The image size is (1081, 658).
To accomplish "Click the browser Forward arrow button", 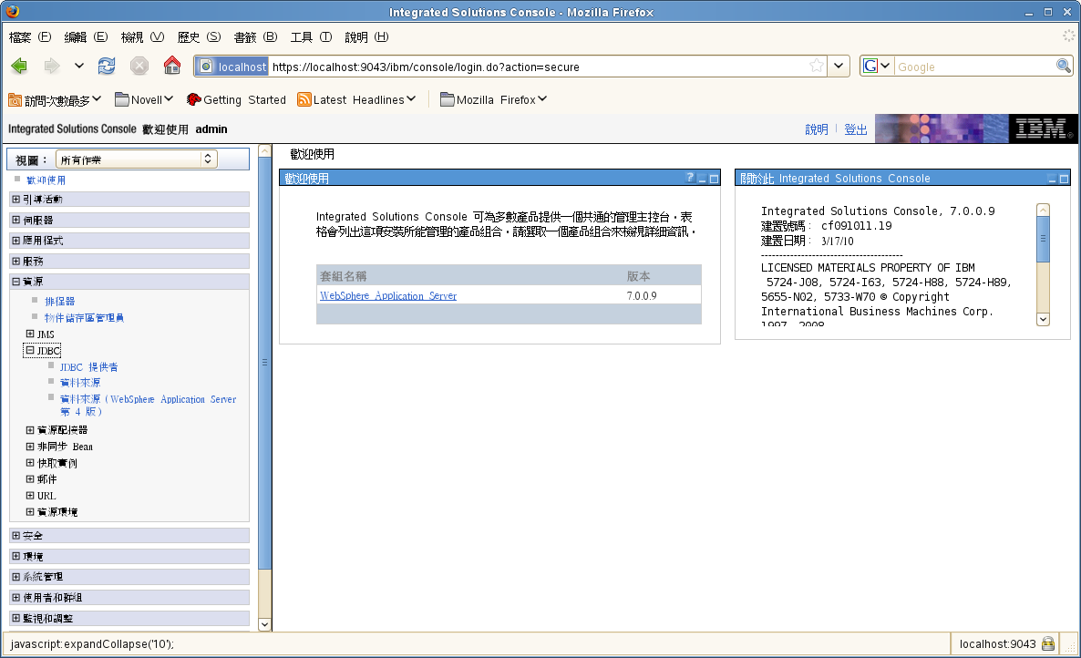I will coord(52,67).
